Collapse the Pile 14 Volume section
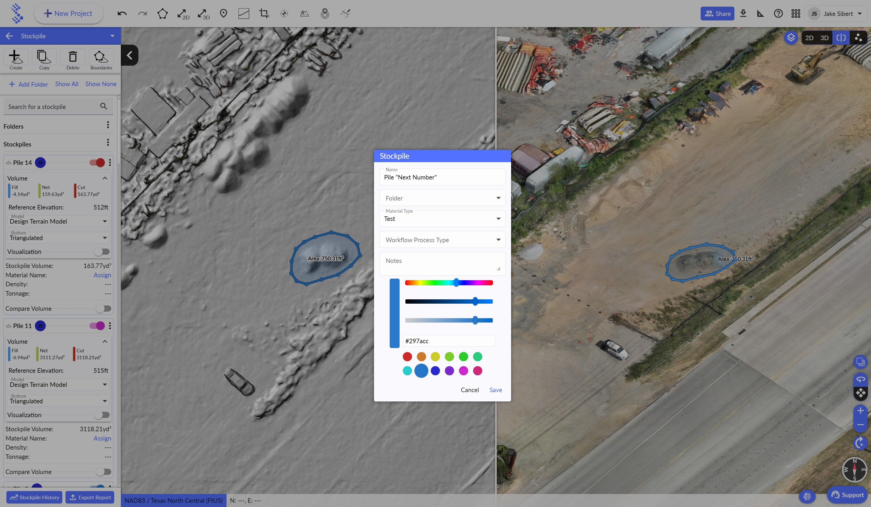Screen dimensions: 871x507 105,178
